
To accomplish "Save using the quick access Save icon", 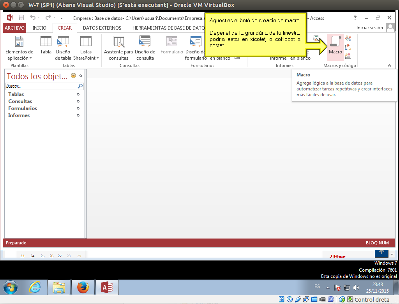I will pos(21,18).
